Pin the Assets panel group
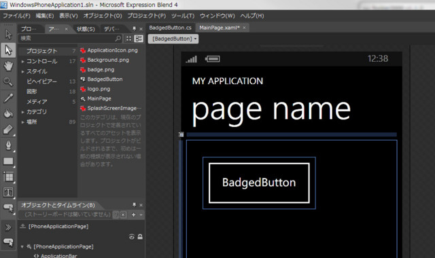The width and height of the screenshot is (435, 258). 135,29
